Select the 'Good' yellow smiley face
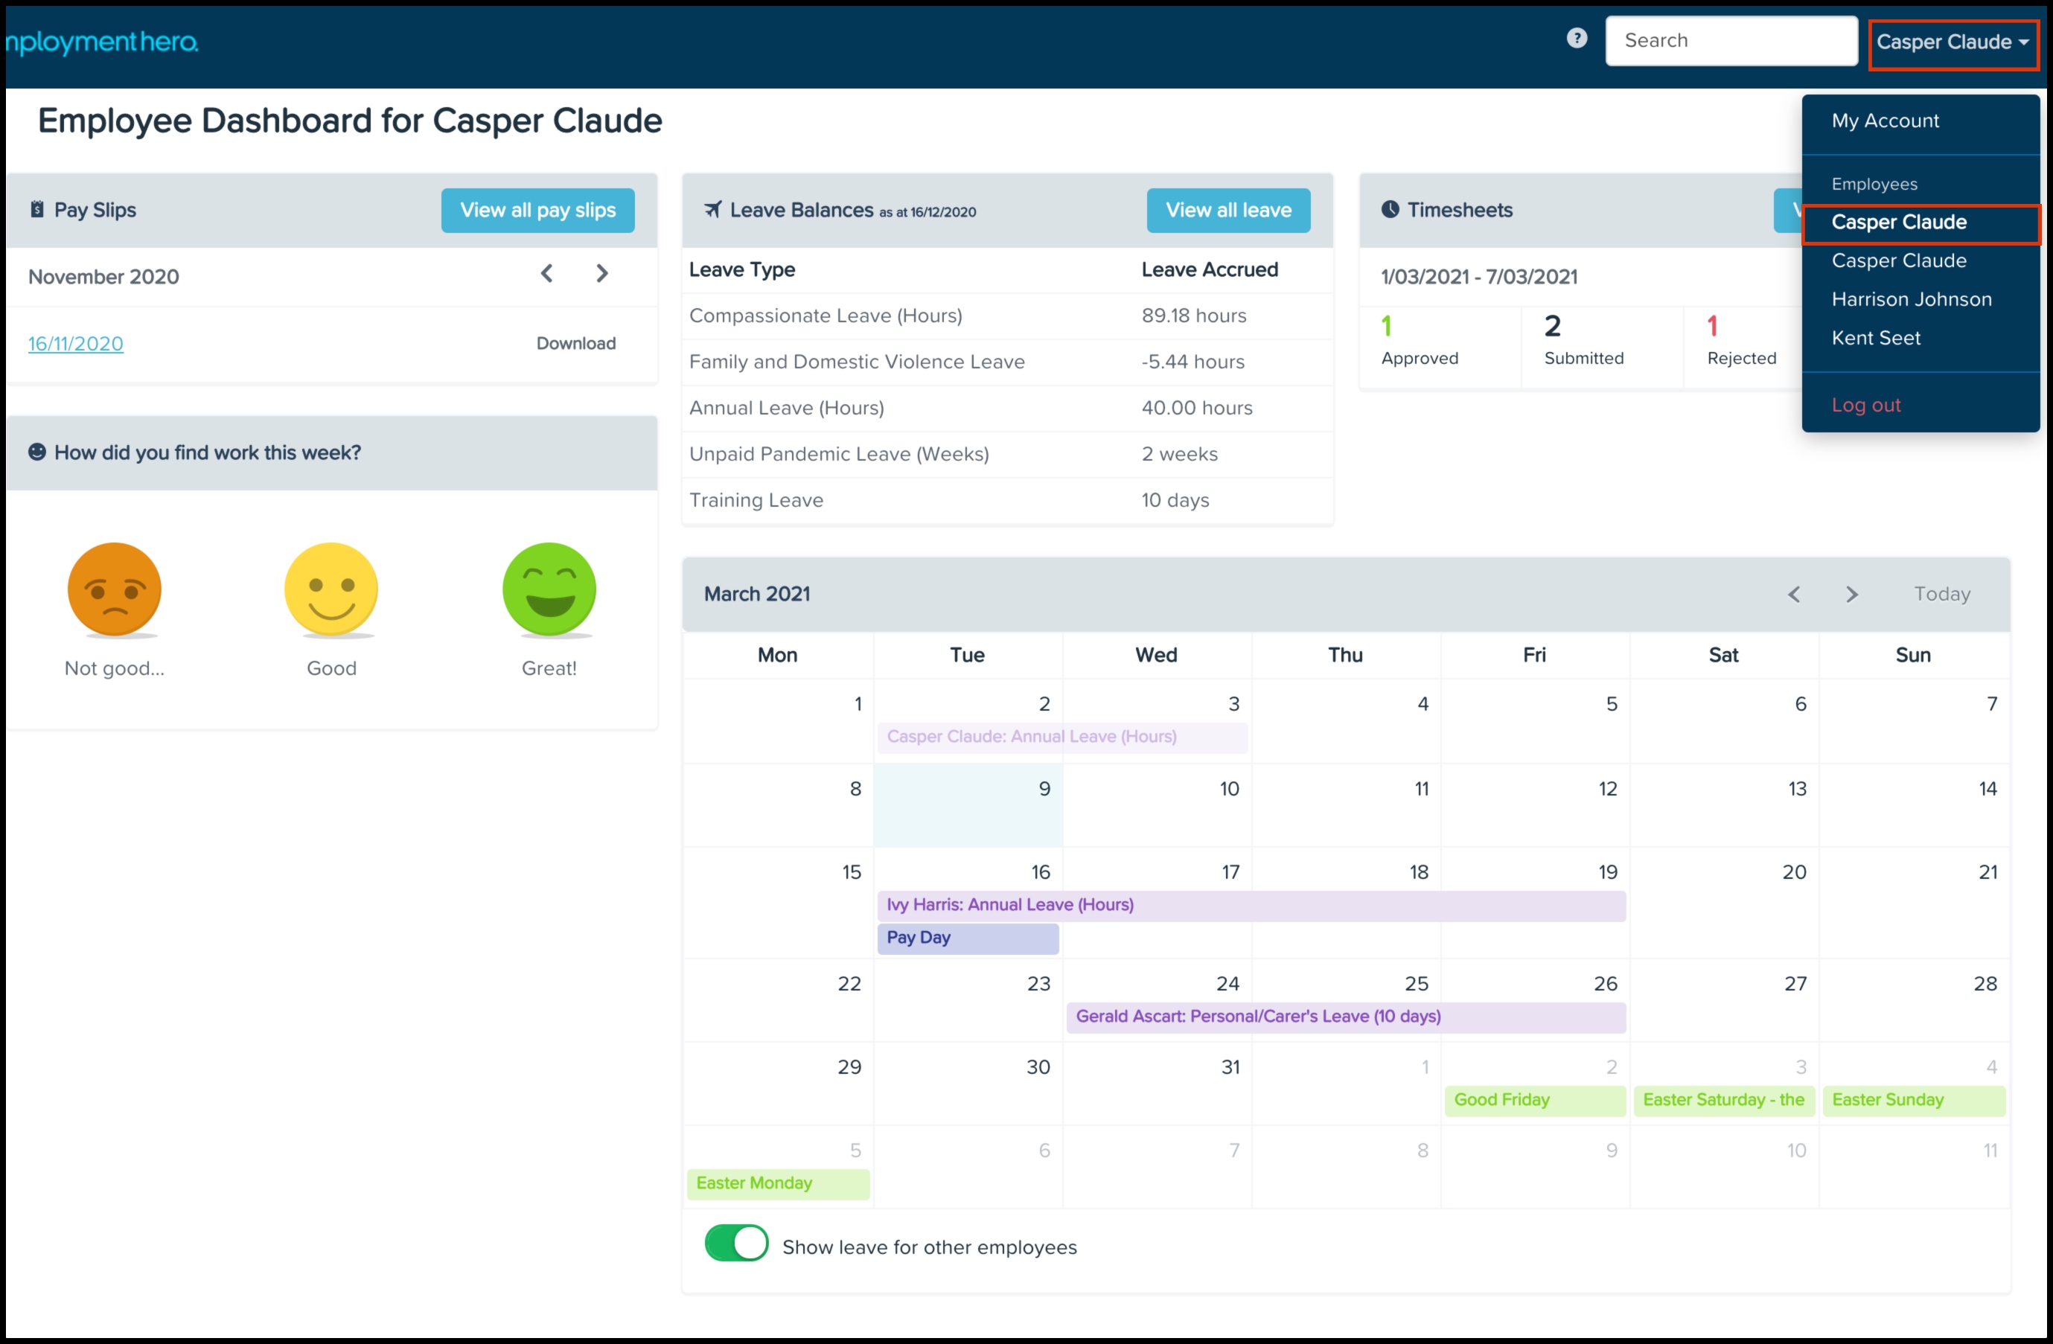This screenshot has height=1344, width=2053. tap(331, 590)
